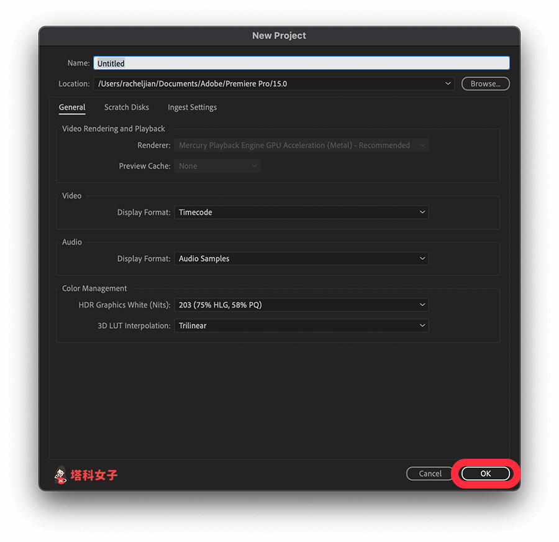Image resolution: width=559 pixels, height=542 pixels.
Task: Click the Browse button for project location
Action: (485, 83)
